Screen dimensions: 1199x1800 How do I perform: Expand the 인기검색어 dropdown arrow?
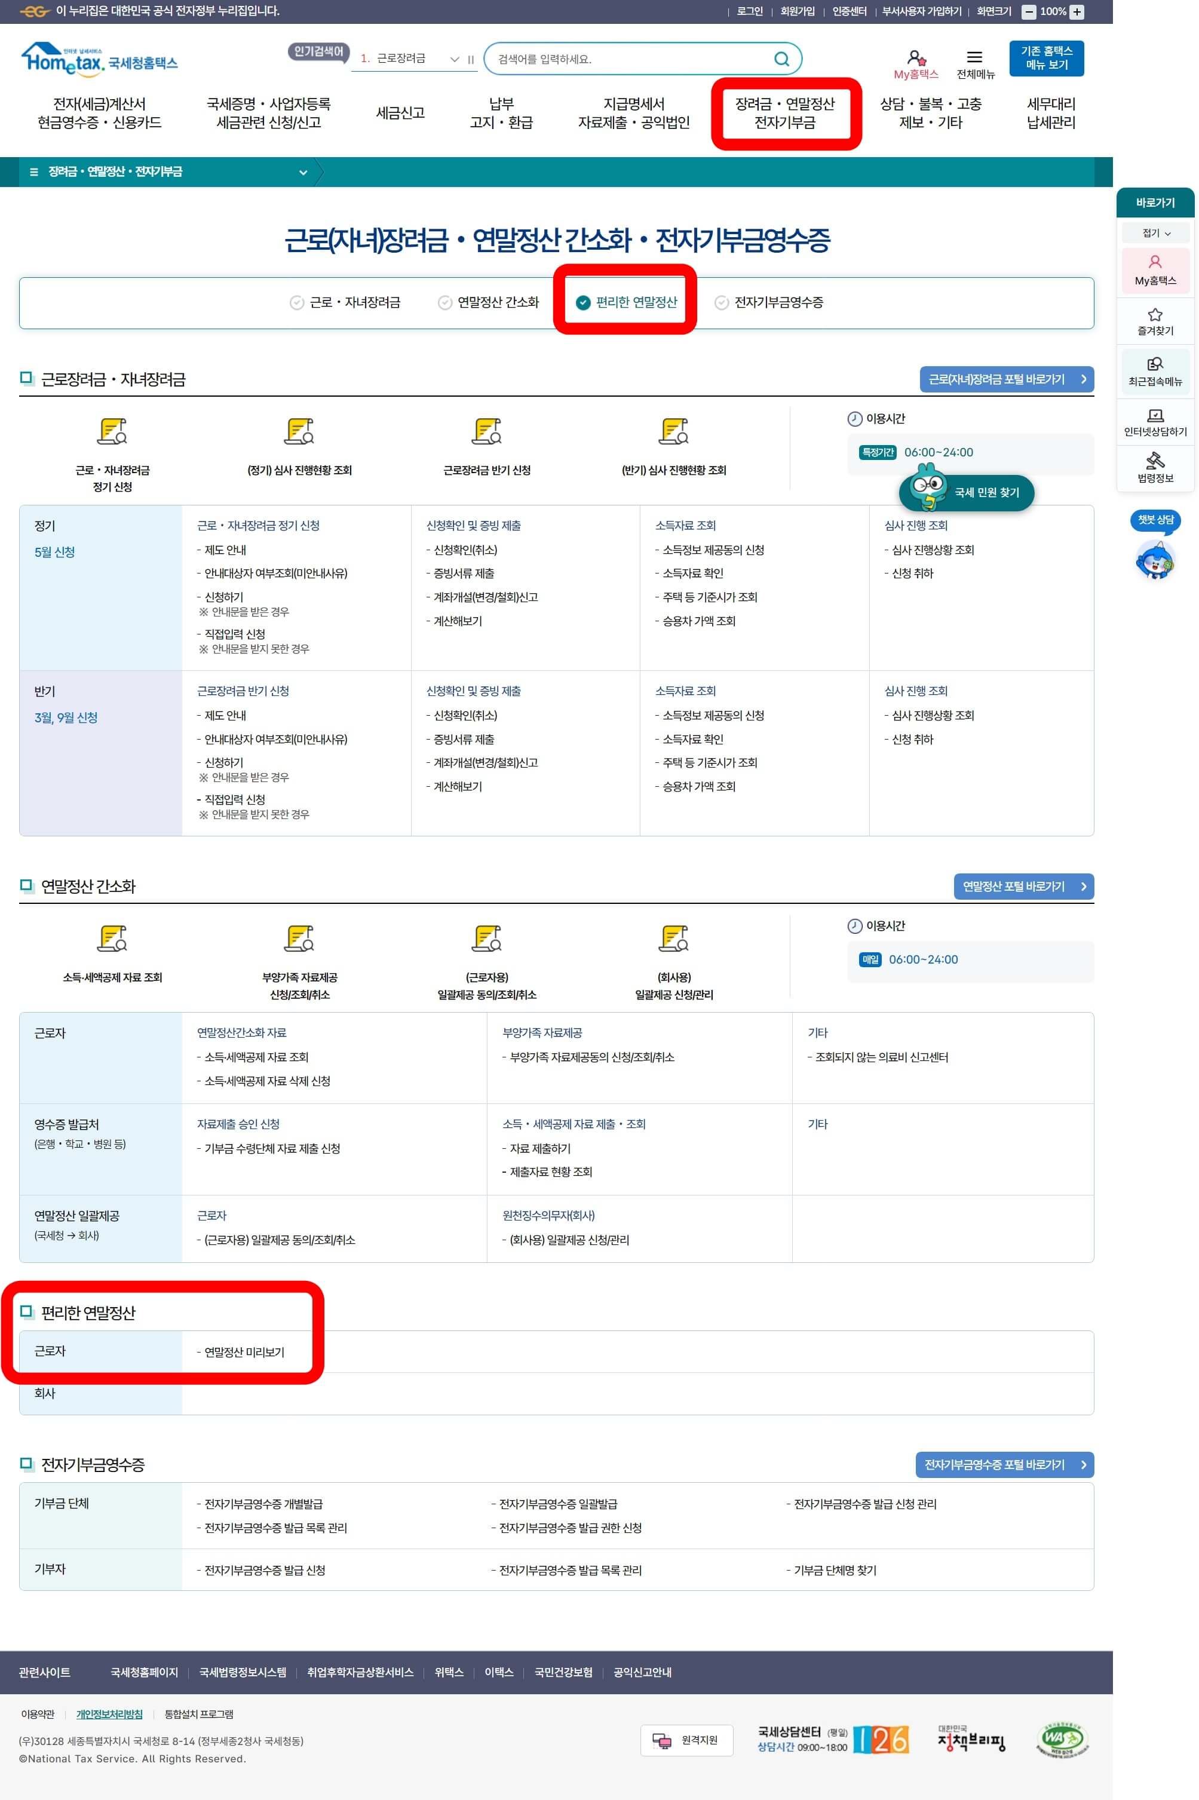[454, 60]
